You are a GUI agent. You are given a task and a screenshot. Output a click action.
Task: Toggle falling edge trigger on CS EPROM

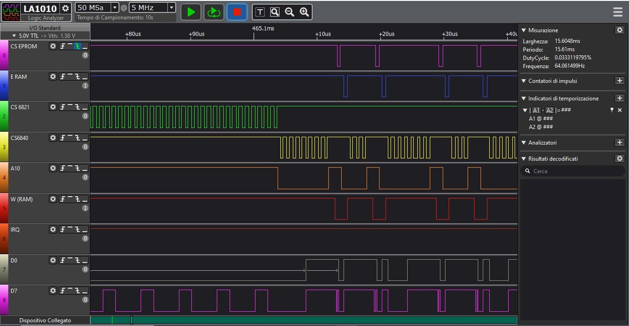coord(77,46)
